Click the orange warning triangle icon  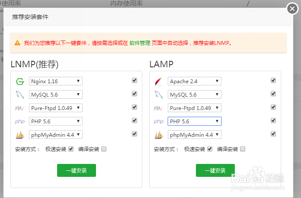tap(17, 43)
